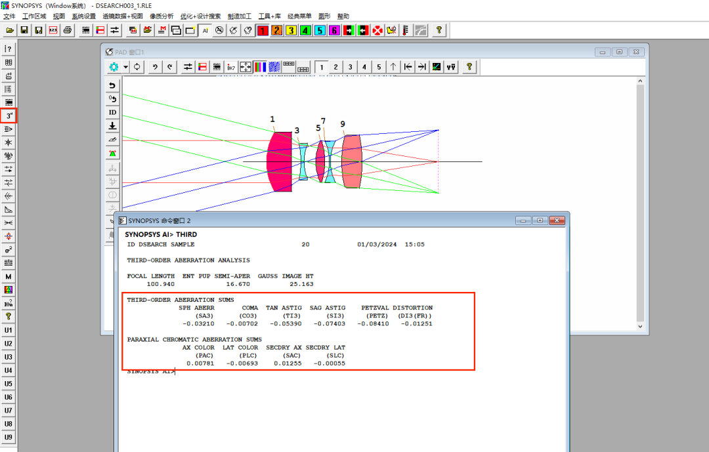Select yellow configuration button 3
709x452 pixels.
pos(291,30)
